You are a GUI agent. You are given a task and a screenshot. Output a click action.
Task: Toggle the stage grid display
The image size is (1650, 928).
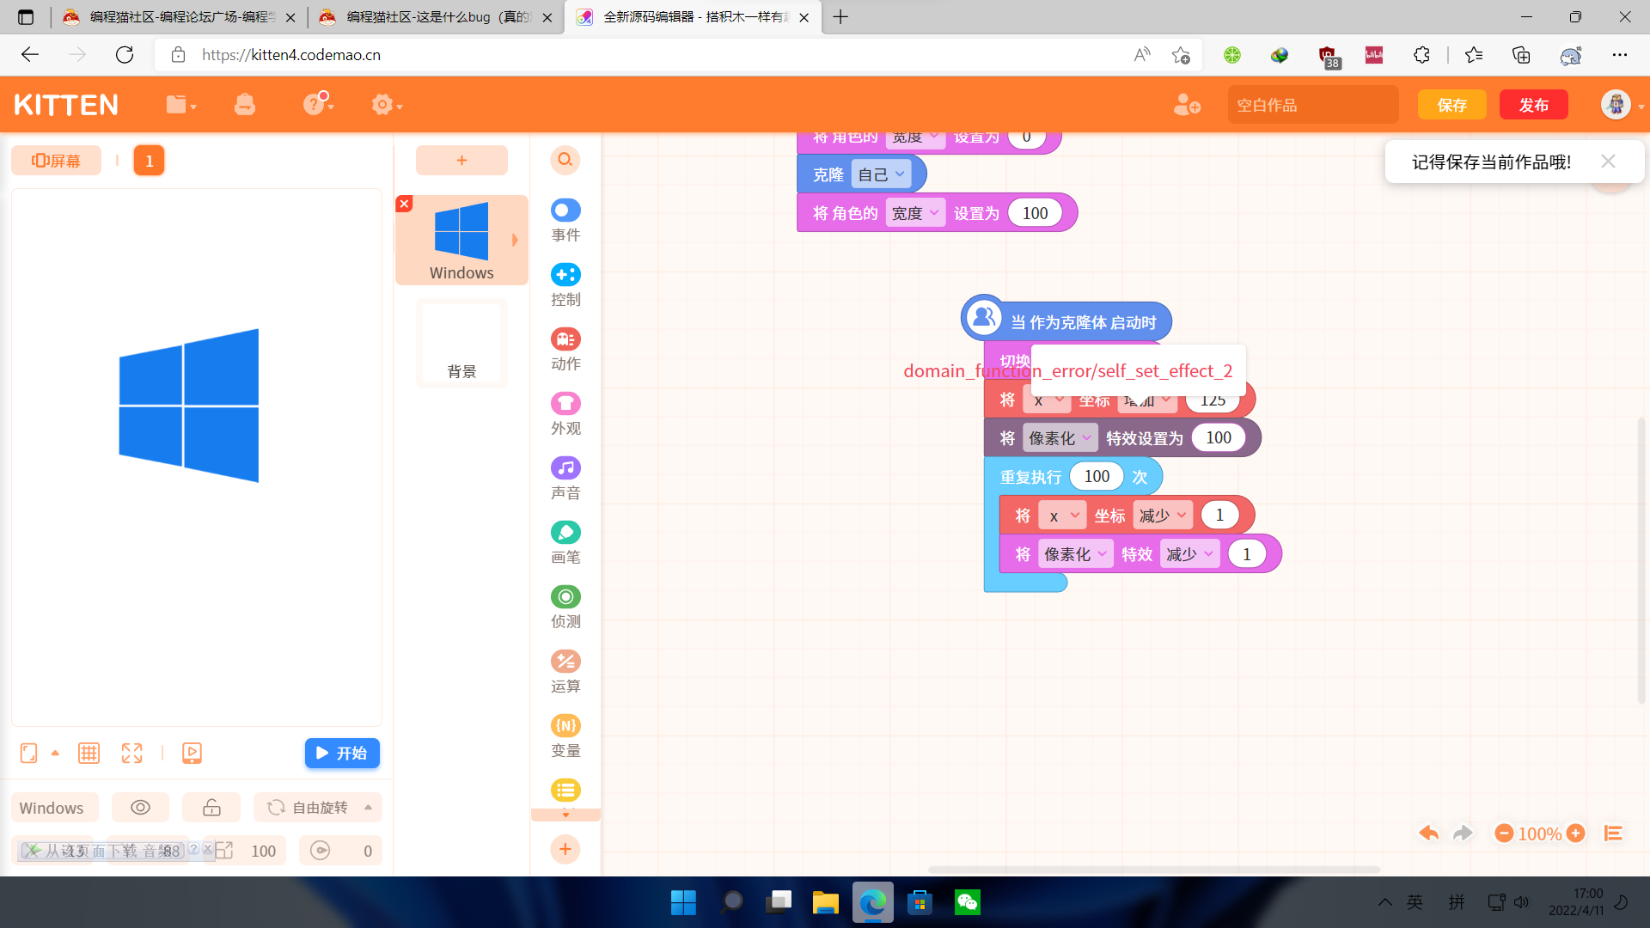(x=89, y=754)
